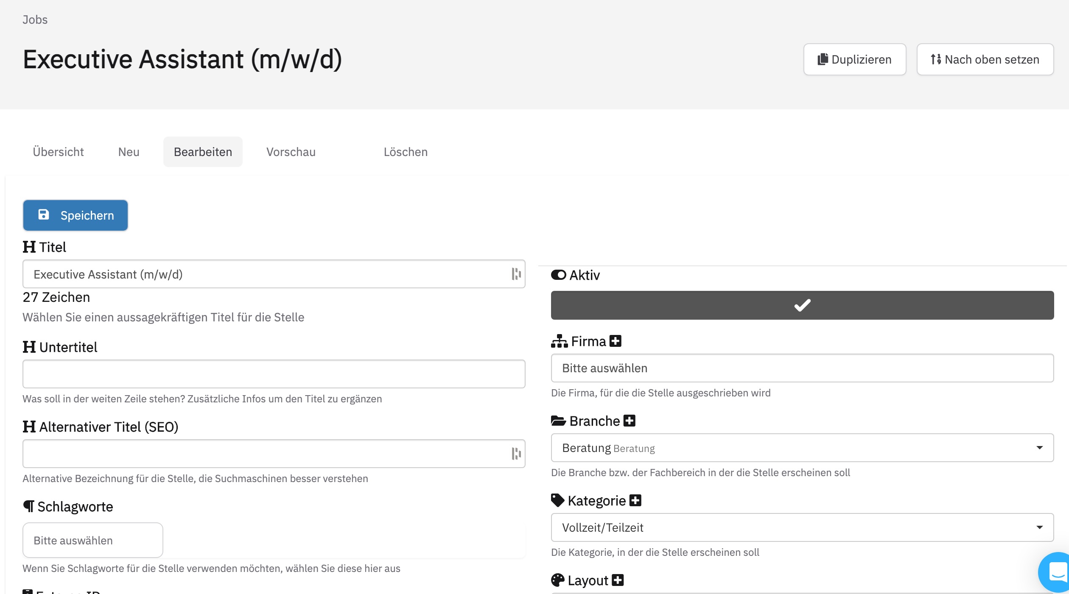
Task: Click the Duplizieren button
Action: [854, 59]
